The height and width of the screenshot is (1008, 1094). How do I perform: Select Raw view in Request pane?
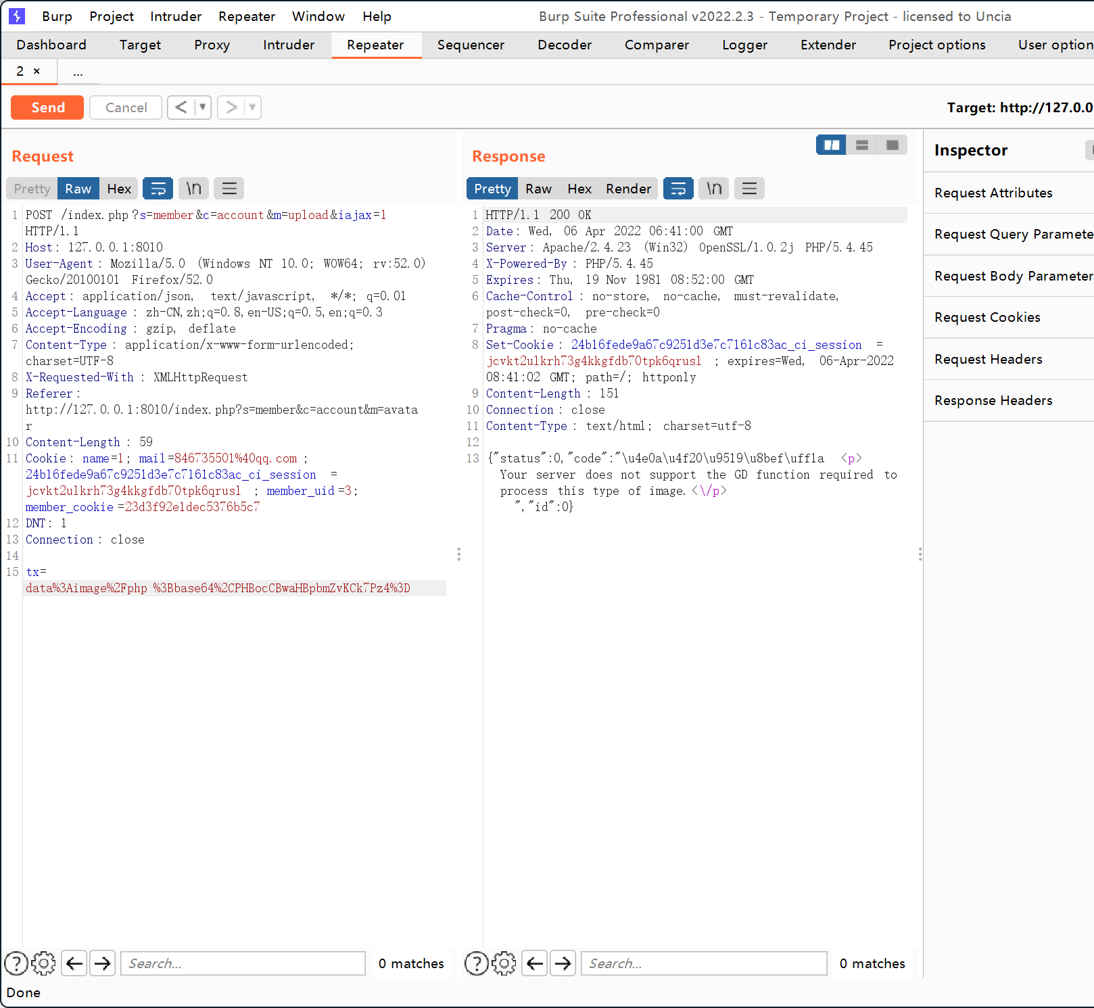point(78,189)
